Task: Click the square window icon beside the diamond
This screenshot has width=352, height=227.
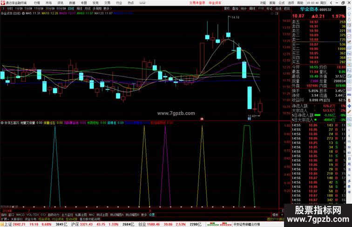Action: click(x=277, y=14)
